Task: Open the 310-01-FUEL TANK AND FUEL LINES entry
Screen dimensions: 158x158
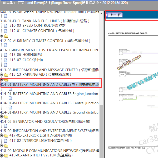Action: (x=45, y=21)
